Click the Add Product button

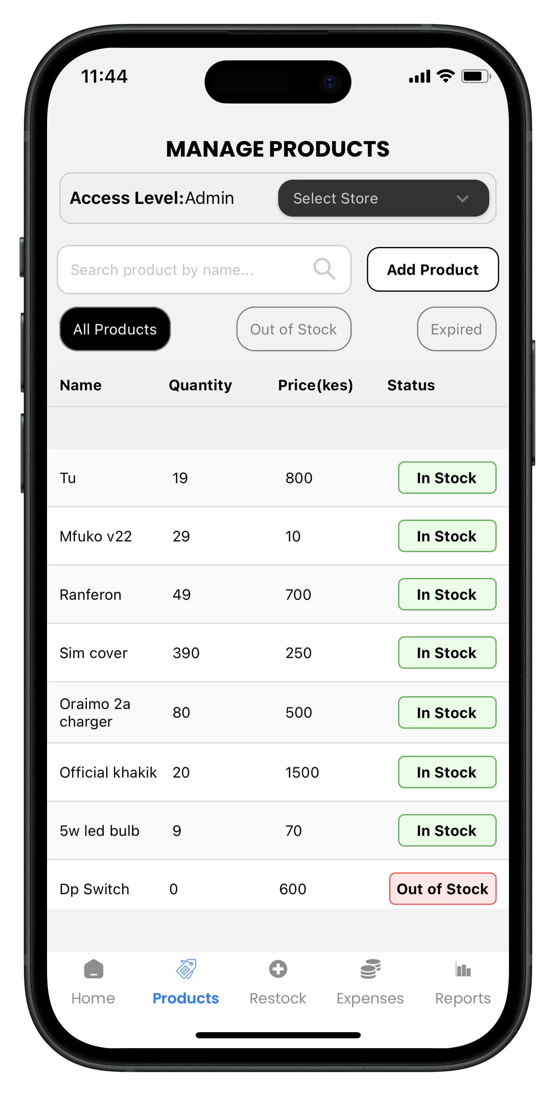click(433, 269)
